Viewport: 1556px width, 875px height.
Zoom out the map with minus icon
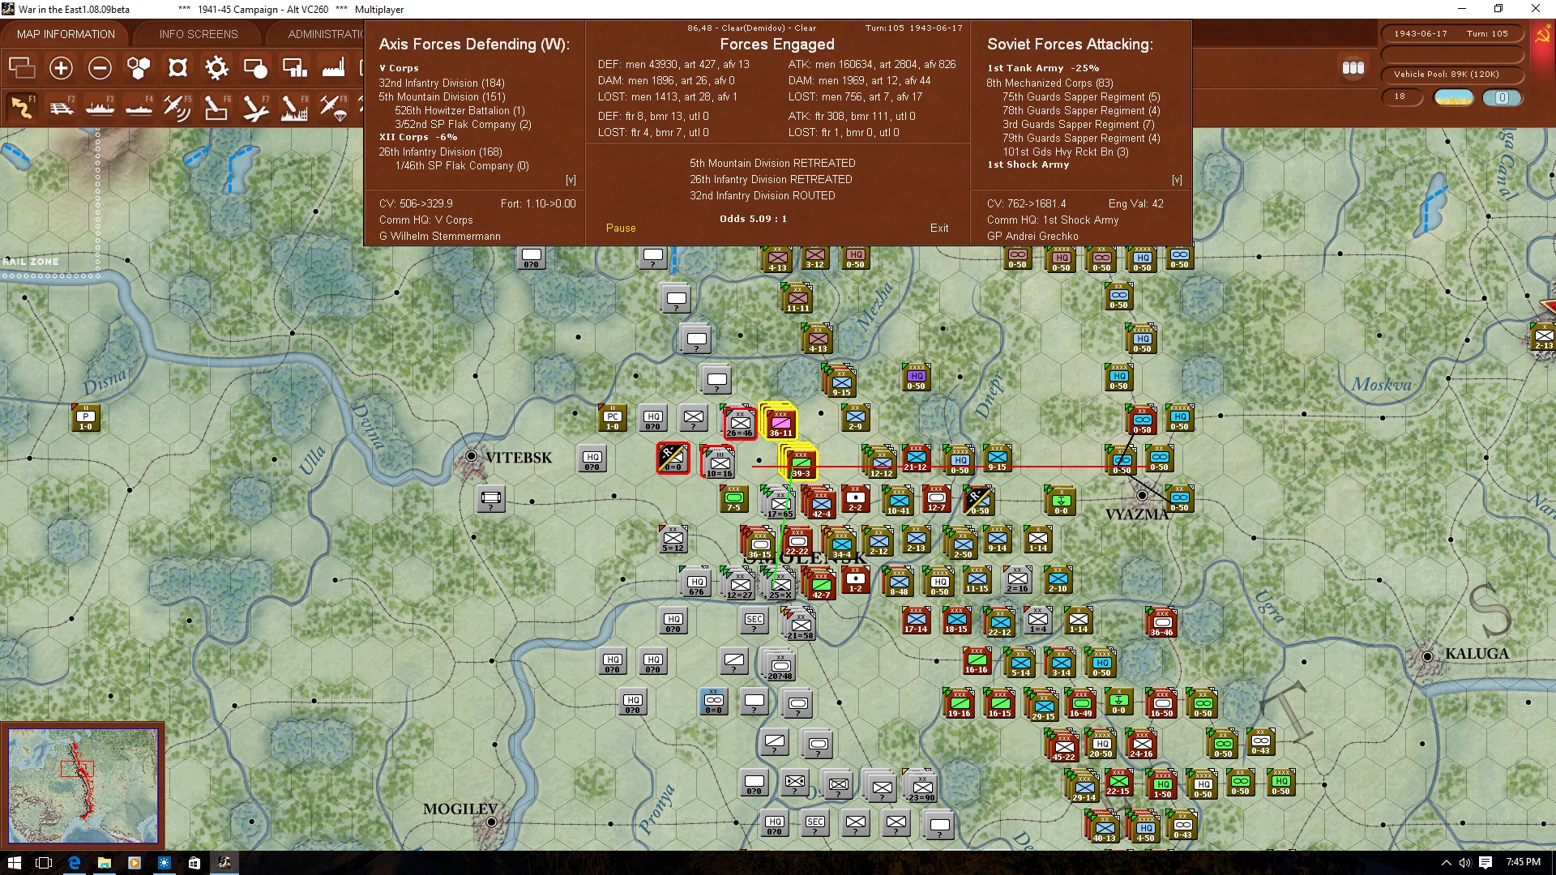click(100, 68)
